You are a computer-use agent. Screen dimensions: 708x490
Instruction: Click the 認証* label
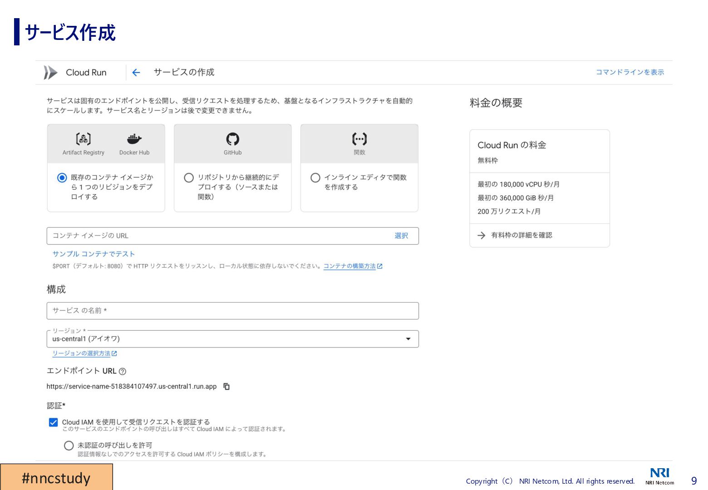coord(56,406)
